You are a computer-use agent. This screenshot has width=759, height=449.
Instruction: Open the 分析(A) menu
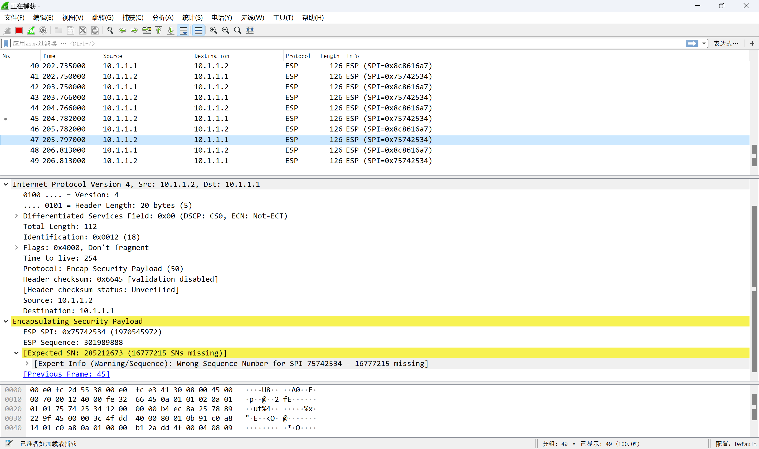163,18
